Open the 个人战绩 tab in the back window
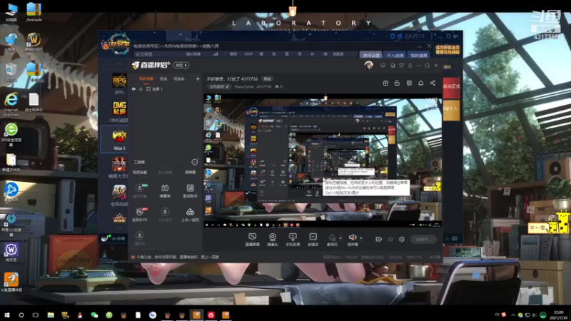 [395, 55]
